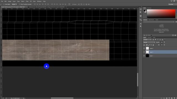The image size is (177, 99).
Task: Toggle lock position icon
Action: point(151,45)
